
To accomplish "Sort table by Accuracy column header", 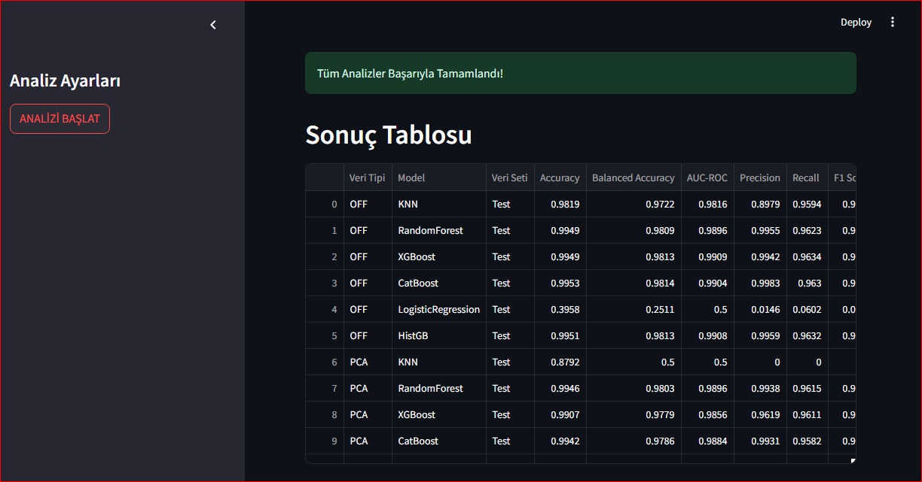I will (560, 178).
